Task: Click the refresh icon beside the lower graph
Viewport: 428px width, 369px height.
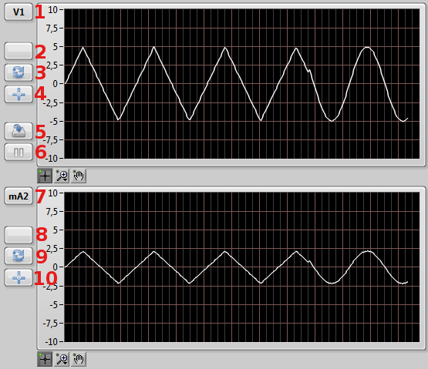Action: coord(19,256)
